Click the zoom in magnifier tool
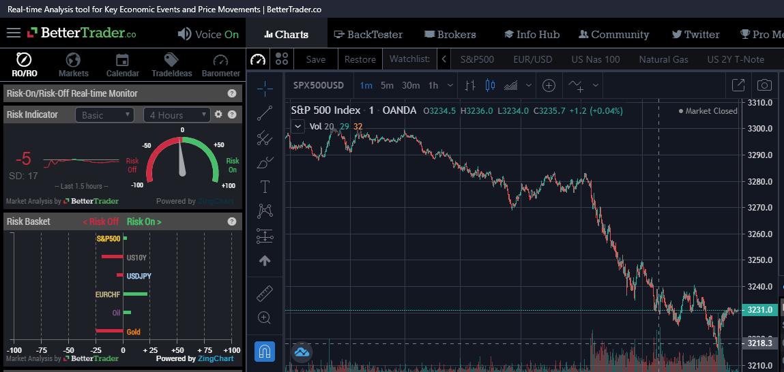 pyautogui.click(x=265, y=317)
